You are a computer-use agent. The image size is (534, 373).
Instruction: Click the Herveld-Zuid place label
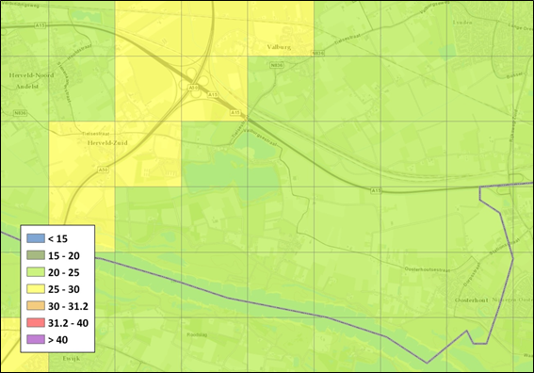coord(107,143)
